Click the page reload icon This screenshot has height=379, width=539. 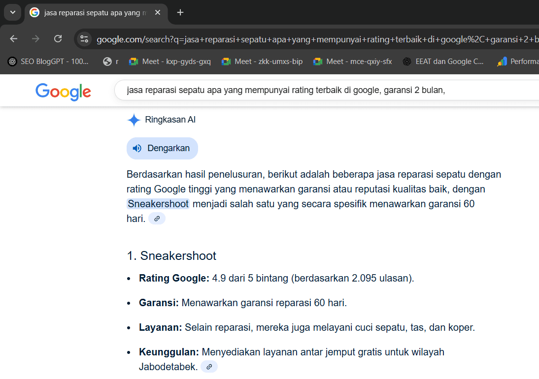tap(58, 39)
